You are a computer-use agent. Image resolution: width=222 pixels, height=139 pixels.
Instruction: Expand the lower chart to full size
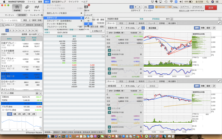tap(219, 81)
